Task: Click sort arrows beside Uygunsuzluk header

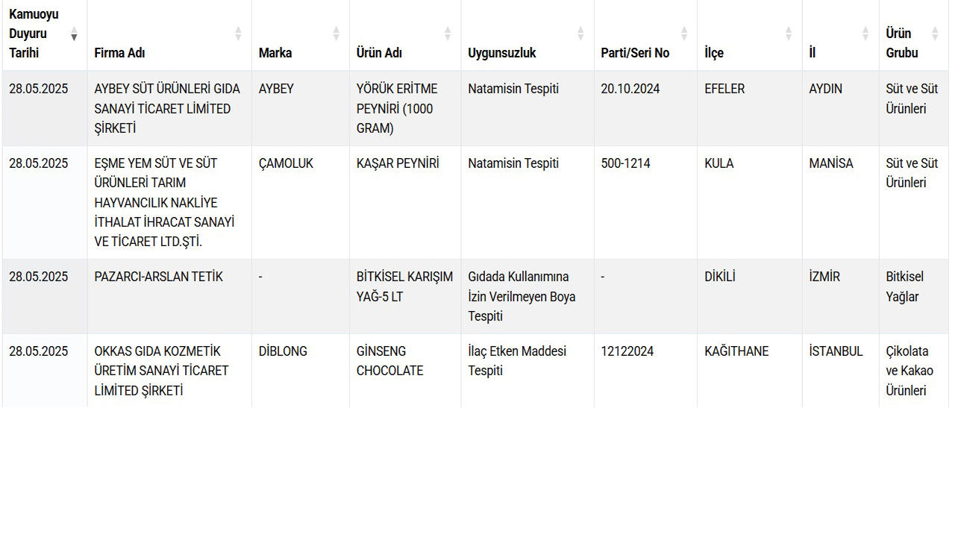Action: click(580, 34)
